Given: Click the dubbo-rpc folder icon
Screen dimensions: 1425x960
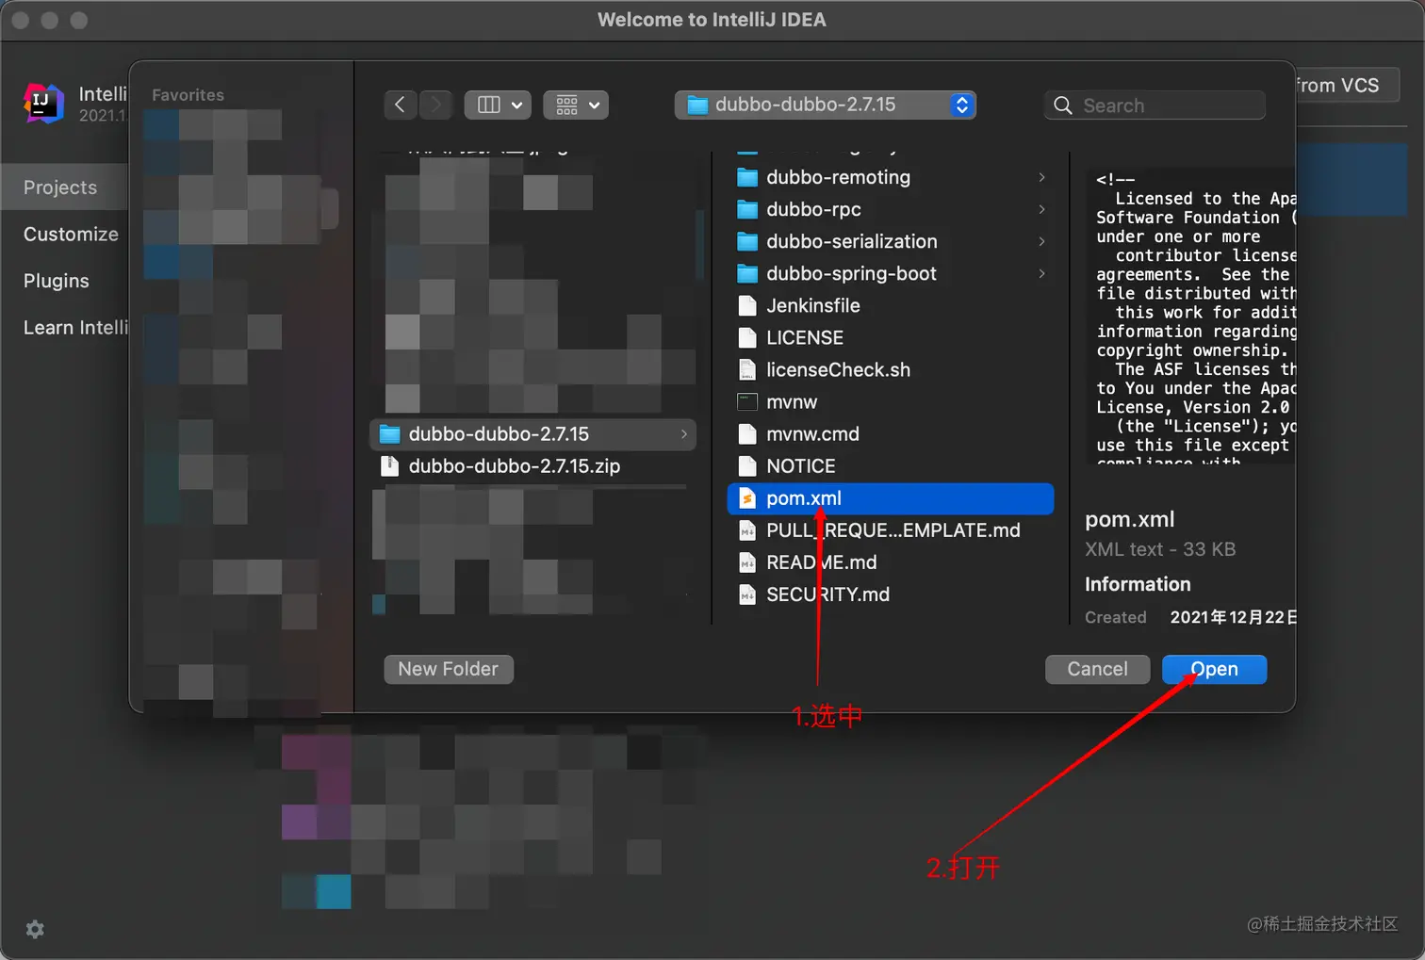Looking at the screenshot, I should (x=747, y=209).
